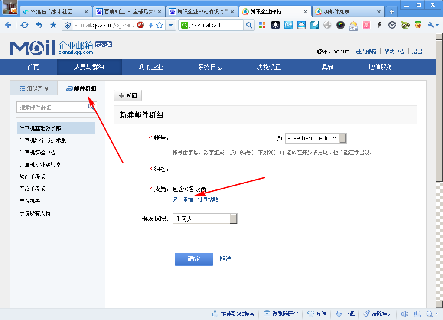Toggle the speaker mute icon in status bar

(x=405, y=314)
